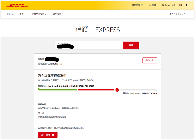Viewport: 196px width, 139px height.
Task: Expand the 企業物流服務 menu
Action: click(39, 14)
